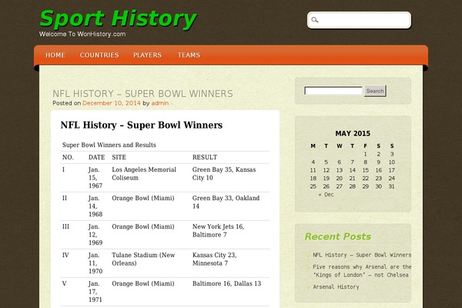This screenshot has width=462, height=308.
Task: Click the Los Angeles Memorial Coliseum cell
Action: pos(144,173)
